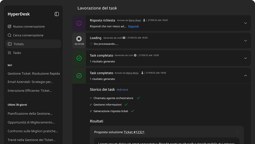Screen dimensions: 255x144
Task: Click Vedi meno next to Storico dei task
Action: coord(122,90)
